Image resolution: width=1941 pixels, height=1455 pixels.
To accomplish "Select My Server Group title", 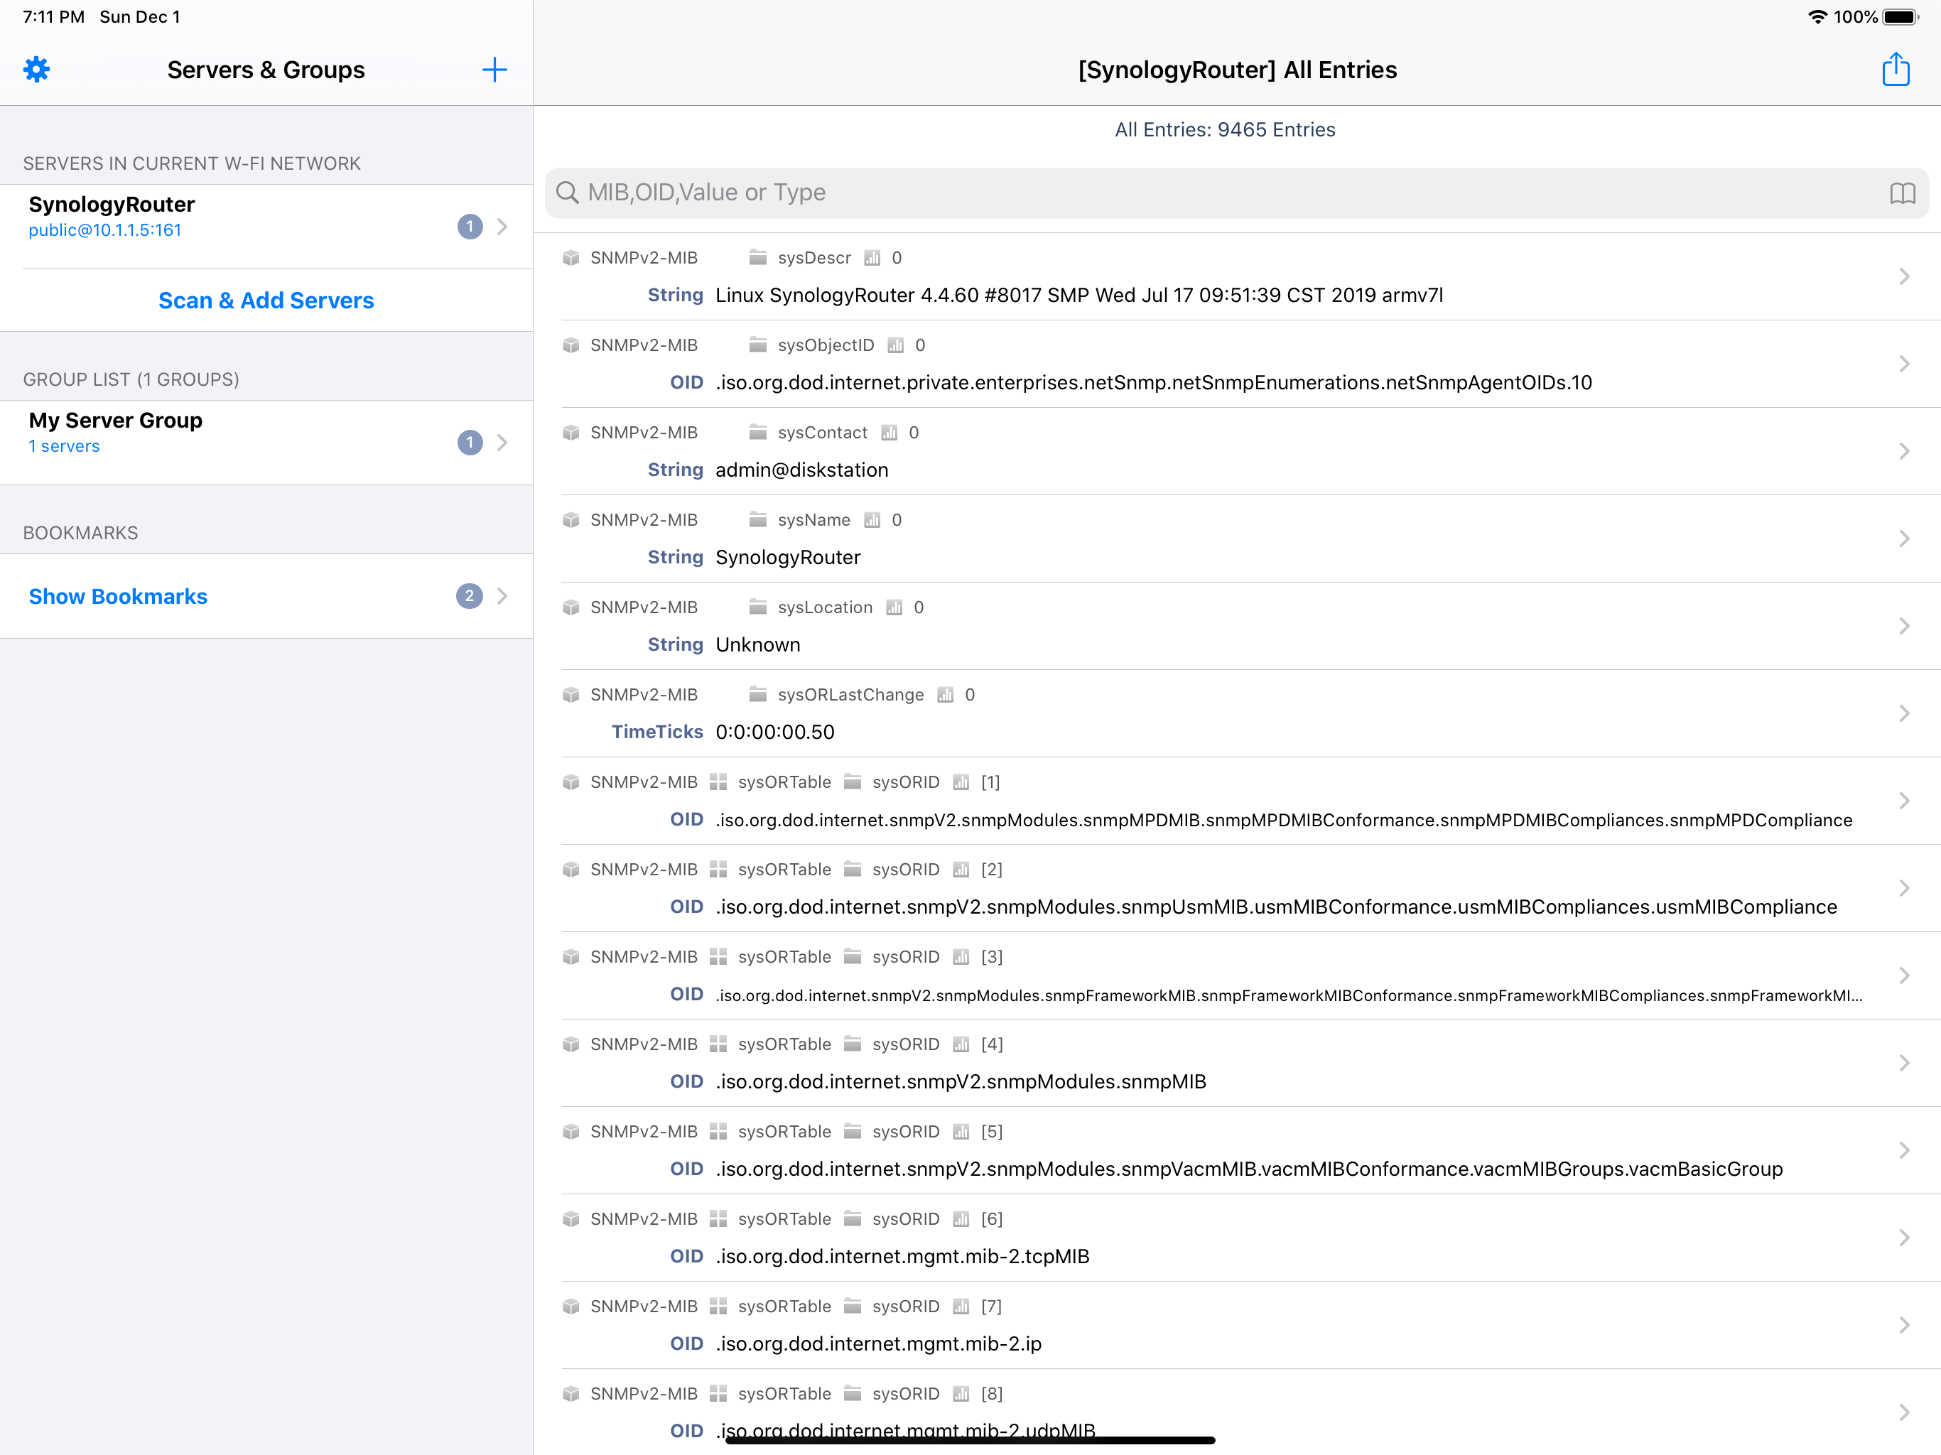I will 116,421.
